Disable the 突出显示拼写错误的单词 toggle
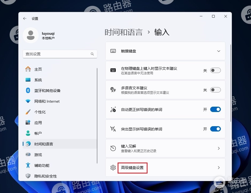Image resolution: width=251 pixels, height=193 pixels. tap(215, 129)
